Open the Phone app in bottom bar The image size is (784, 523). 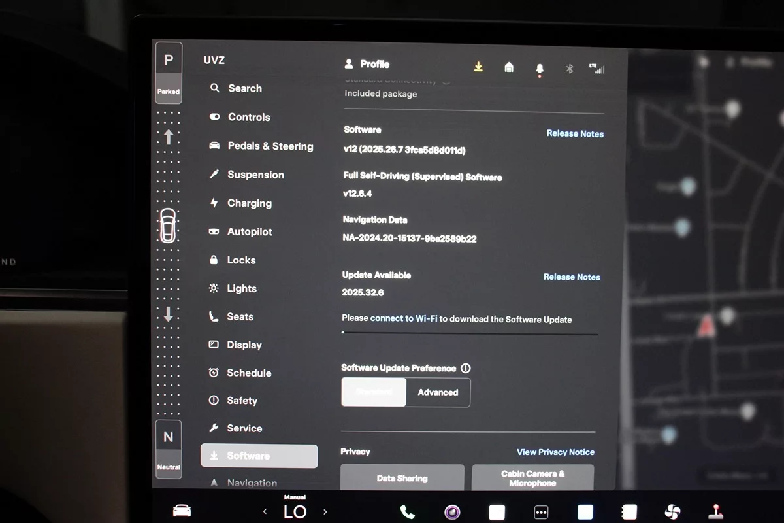tap(407, 512)
